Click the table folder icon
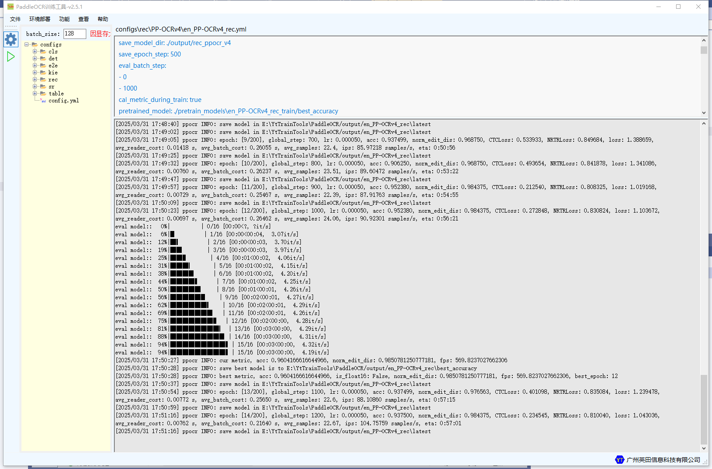The width and height of the screenshot is (712, 469). tap(43, 94)
